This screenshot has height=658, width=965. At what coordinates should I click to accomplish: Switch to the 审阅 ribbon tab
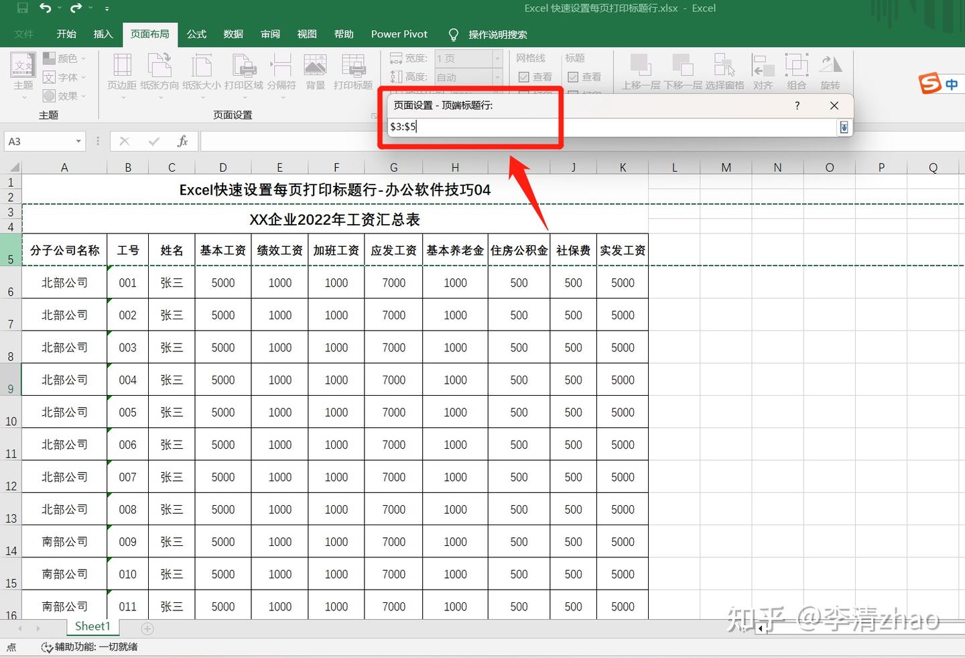click(270, 34)
